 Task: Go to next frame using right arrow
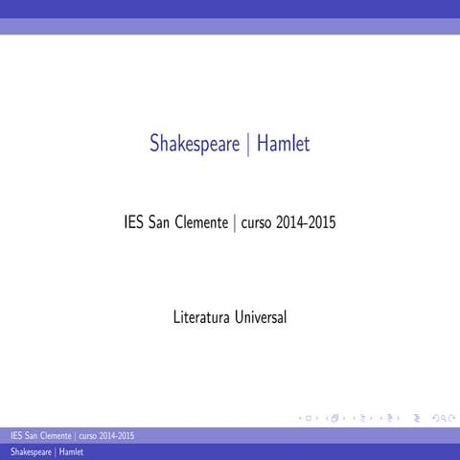344,418
